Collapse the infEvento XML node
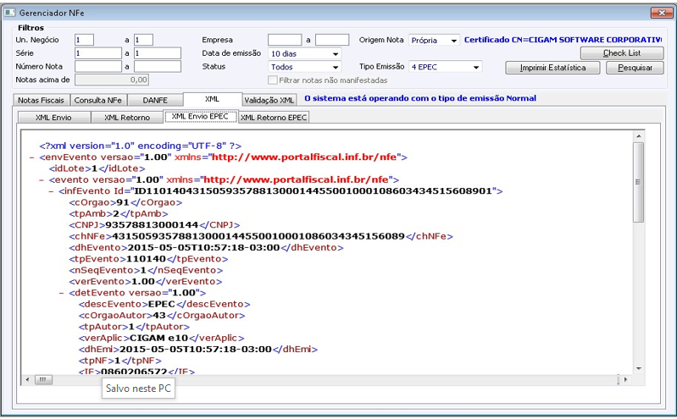Image resolution: width=677 pixels, height=419 pixels. click(x=52, y=191)
